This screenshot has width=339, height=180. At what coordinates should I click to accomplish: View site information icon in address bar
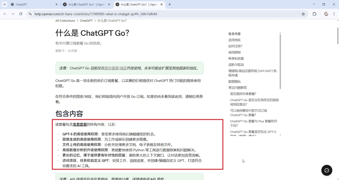[30, 14]
